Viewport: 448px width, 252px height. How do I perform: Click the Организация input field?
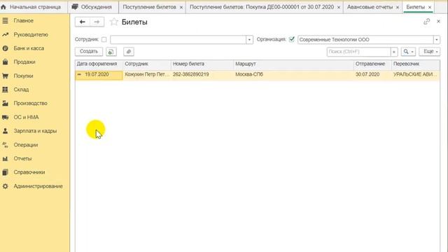[x=365, y=40]
